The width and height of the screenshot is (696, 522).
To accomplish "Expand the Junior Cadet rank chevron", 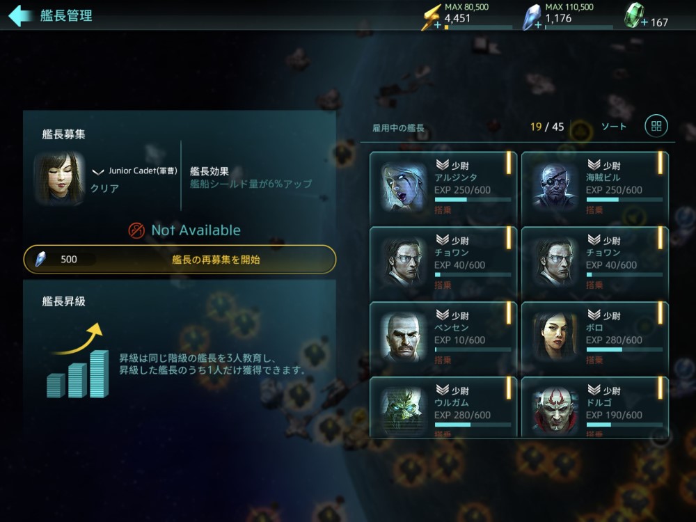I will click(x=97, y=171).
